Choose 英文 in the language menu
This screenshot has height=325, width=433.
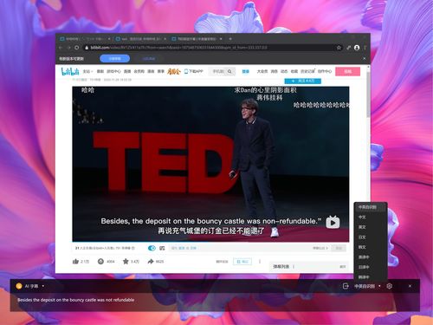[371, 227]
